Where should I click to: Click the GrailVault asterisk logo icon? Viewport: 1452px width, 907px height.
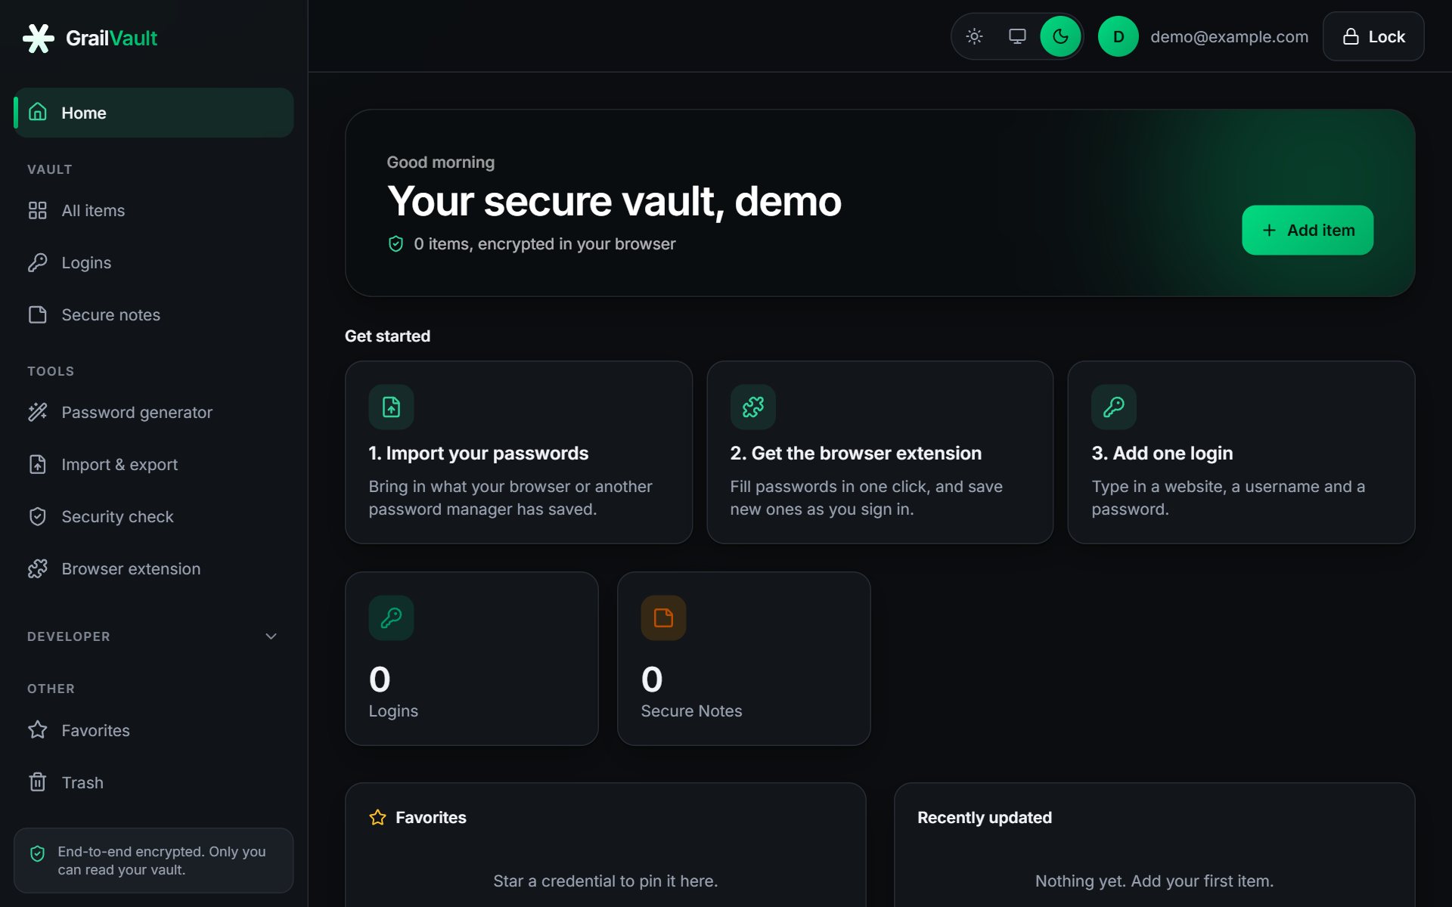coord(38,38)
